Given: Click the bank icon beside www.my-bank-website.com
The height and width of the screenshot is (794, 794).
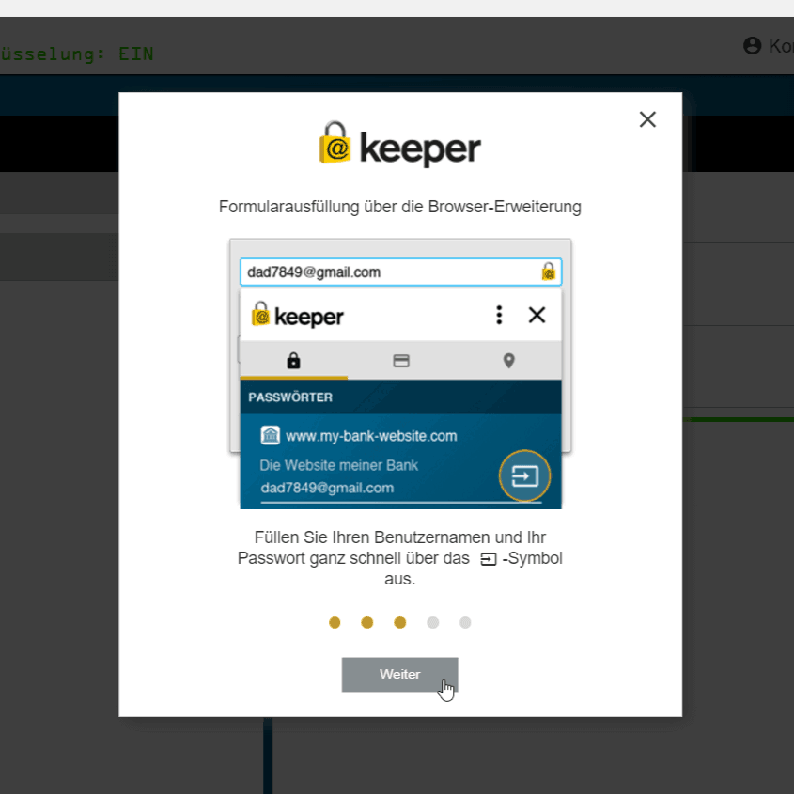Looking at the screenshot, I should [270, 435].
